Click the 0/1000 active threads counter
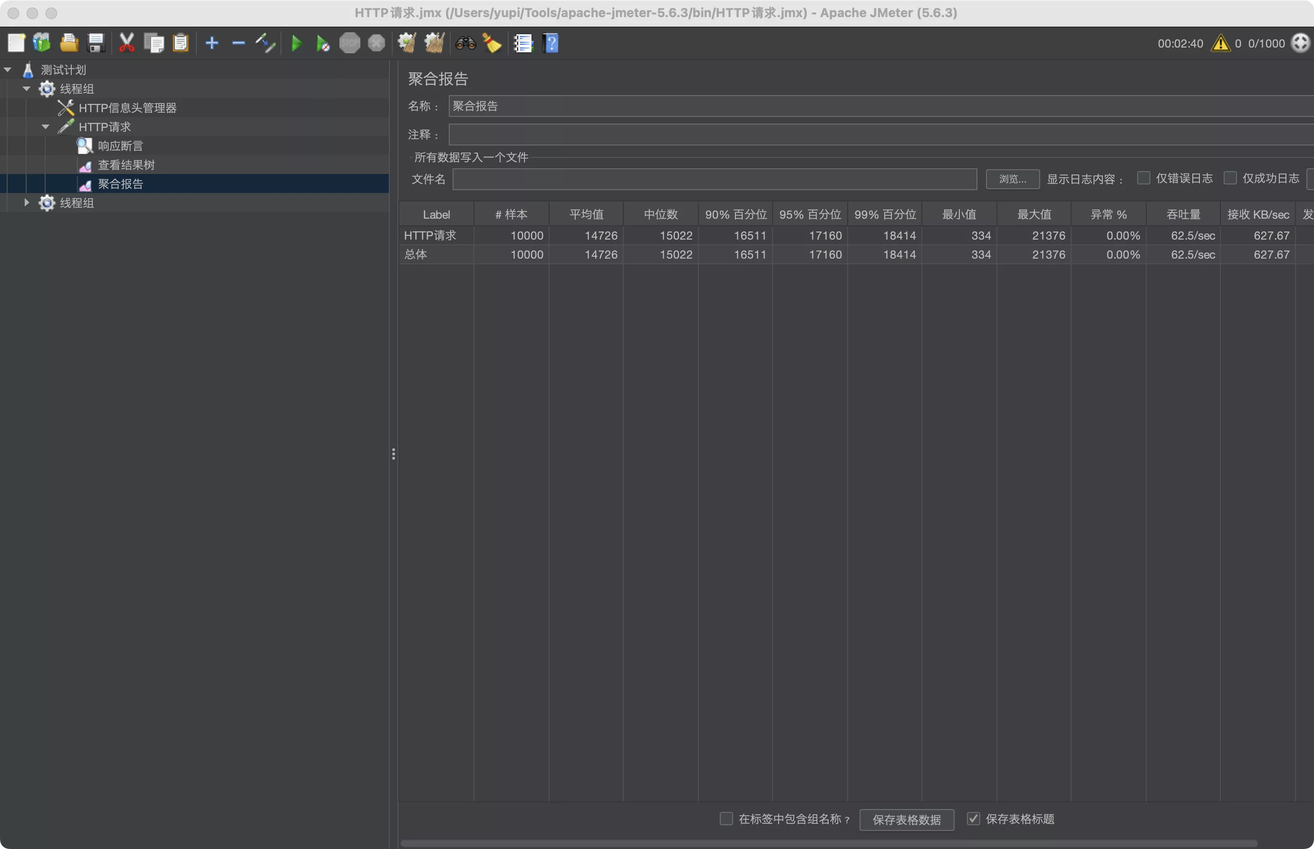The width and height of the screenshot is (1314, 849). 1266,44
